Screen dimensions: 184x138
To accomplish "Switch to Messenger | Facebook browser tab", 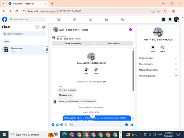I will pyautogui.click(x=28, y=4).
